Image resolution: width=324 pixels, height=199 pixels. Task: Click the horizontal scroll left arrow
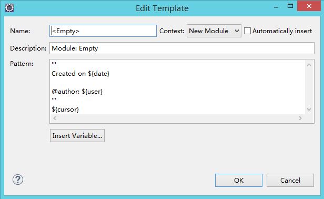55,118
